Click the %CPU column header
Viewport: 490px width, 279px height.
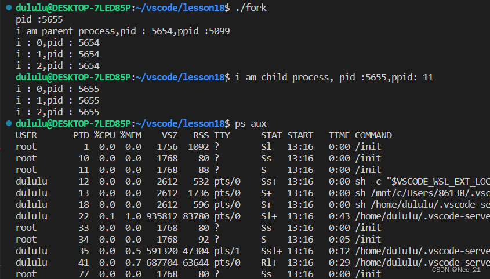point(105,135)
